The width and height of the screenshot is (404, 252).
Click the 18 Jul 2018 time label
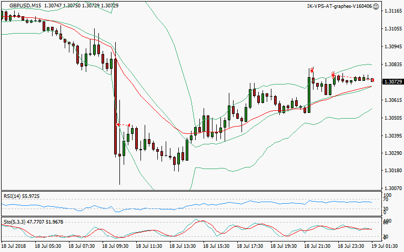14,246
